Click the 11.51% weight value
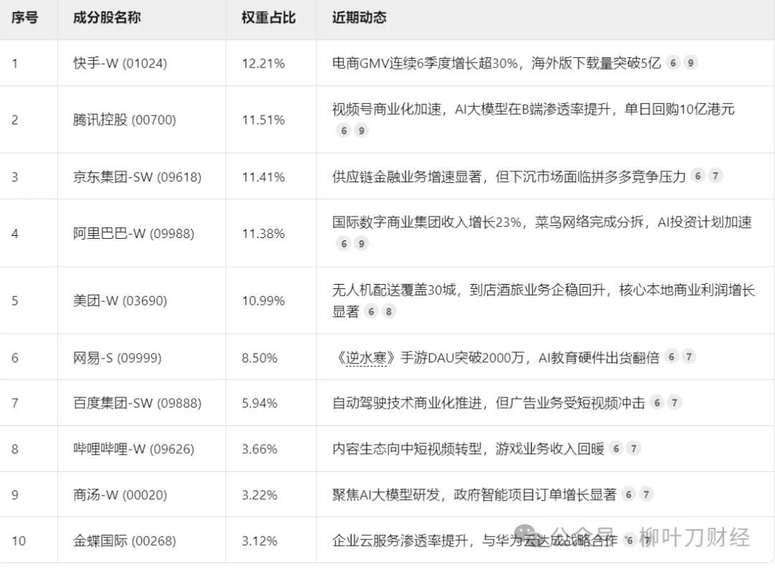 pyautogui.click(x=263, y=120)
